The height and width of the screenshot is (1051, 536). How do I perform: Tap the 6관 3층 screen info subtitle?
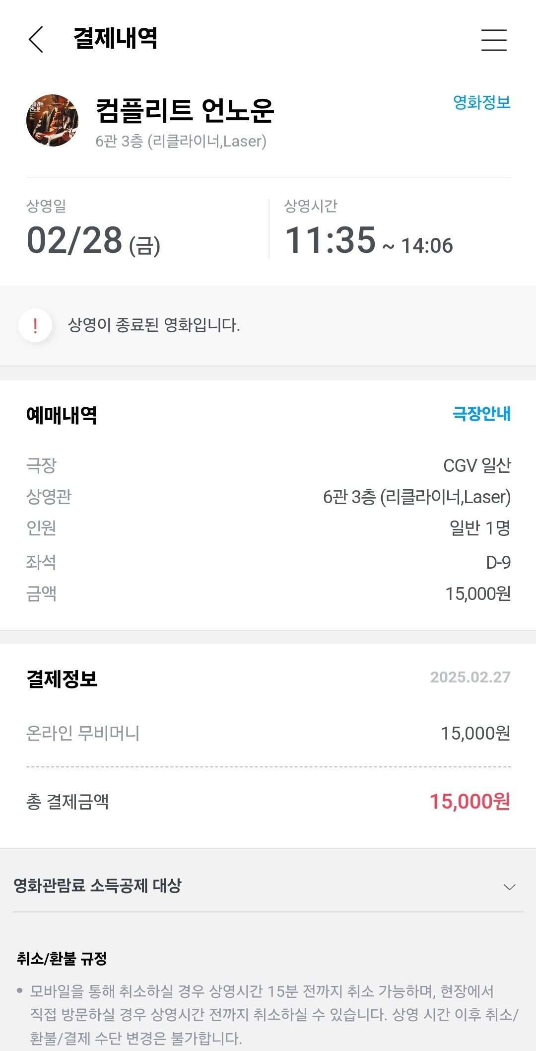pos(181,141)
